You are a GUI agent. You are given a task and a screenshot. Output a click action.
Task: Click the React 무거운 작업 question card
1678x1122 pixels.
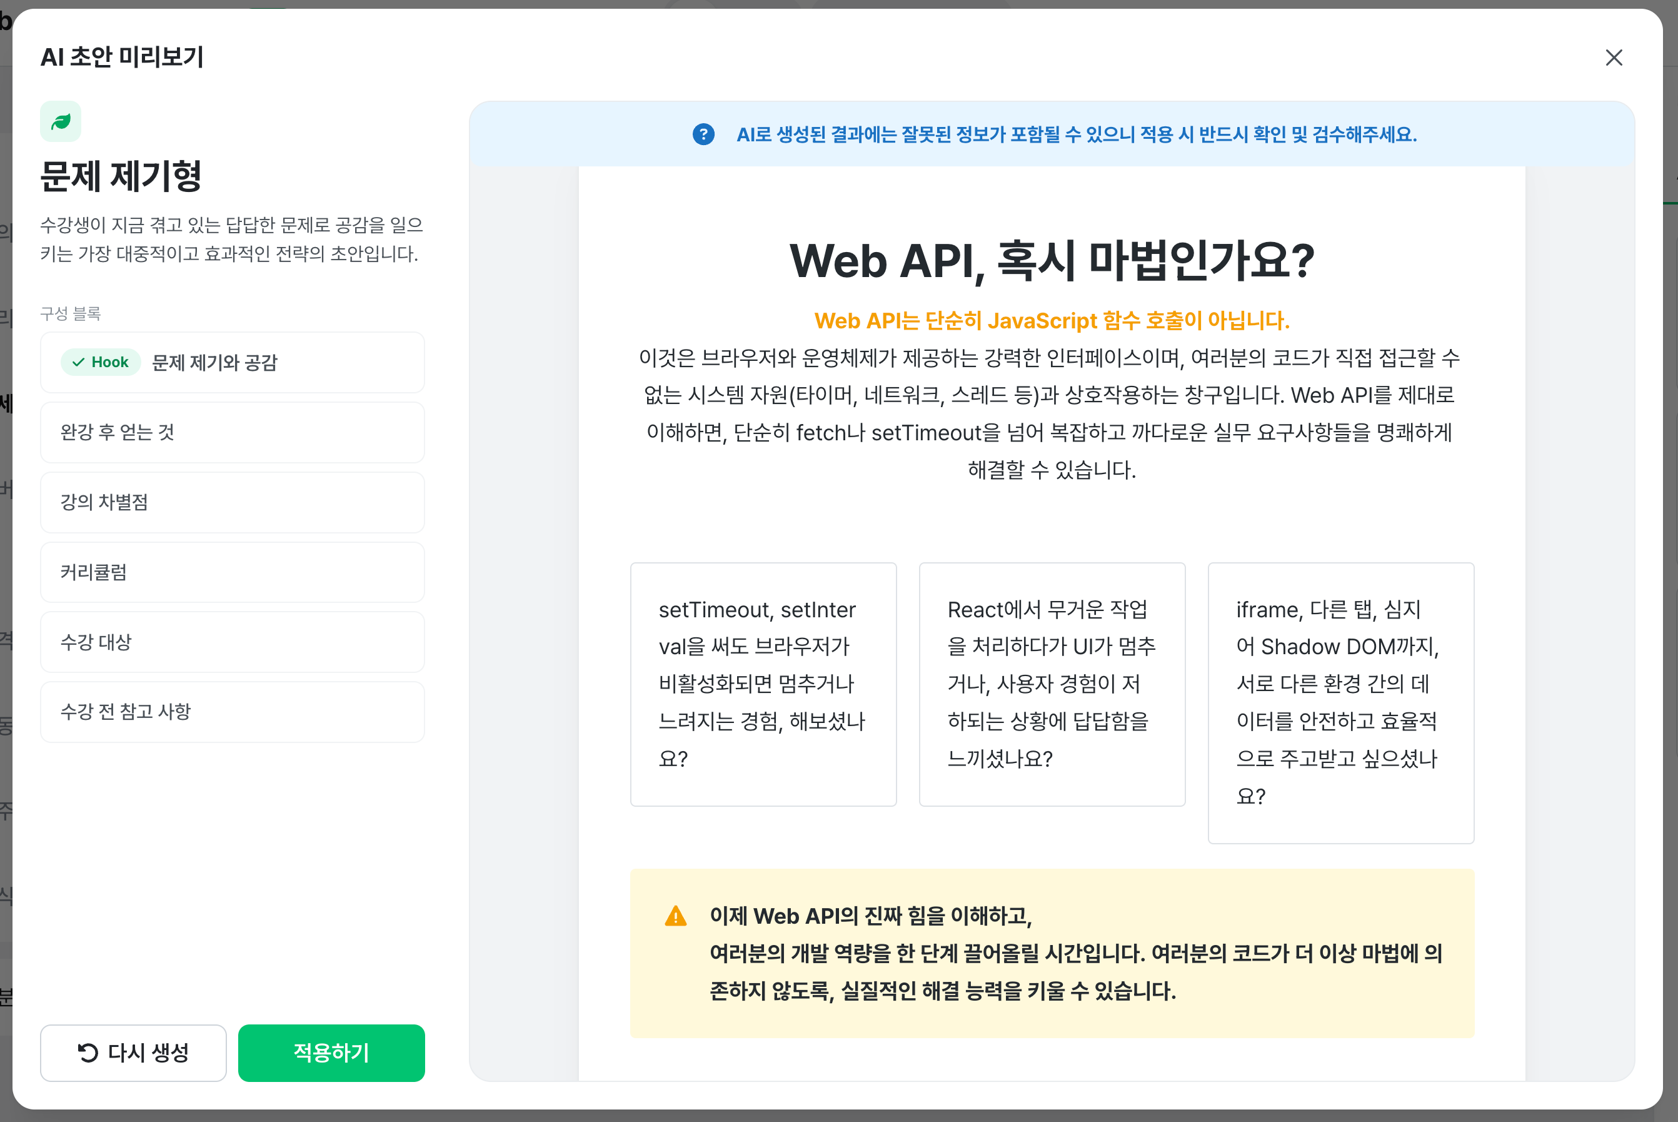click(1052, 684)
